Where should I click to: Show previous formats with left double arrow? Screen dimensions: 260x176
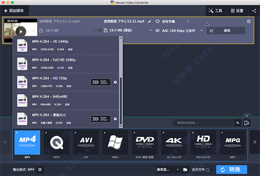(x=5, y=142)
